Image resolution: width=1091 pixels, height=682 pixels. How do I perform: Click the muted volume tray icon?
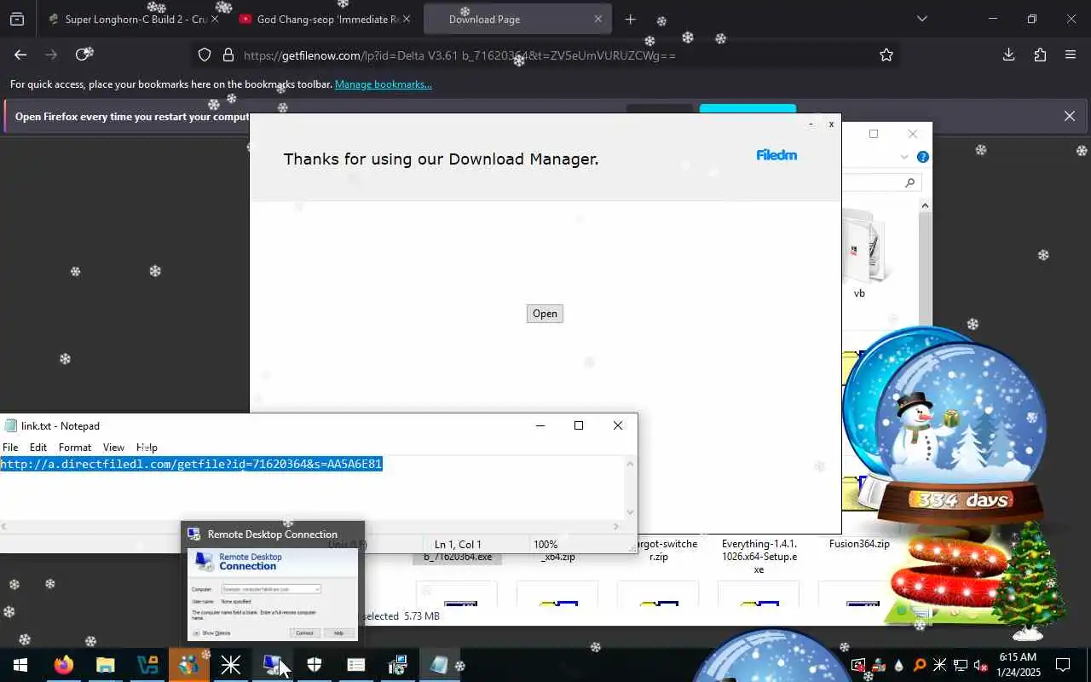[980, 665]
